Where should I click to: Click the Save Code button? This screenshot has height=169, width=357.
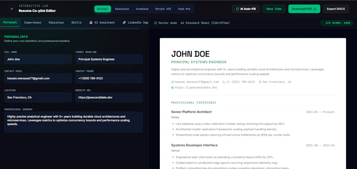(274, 9)
